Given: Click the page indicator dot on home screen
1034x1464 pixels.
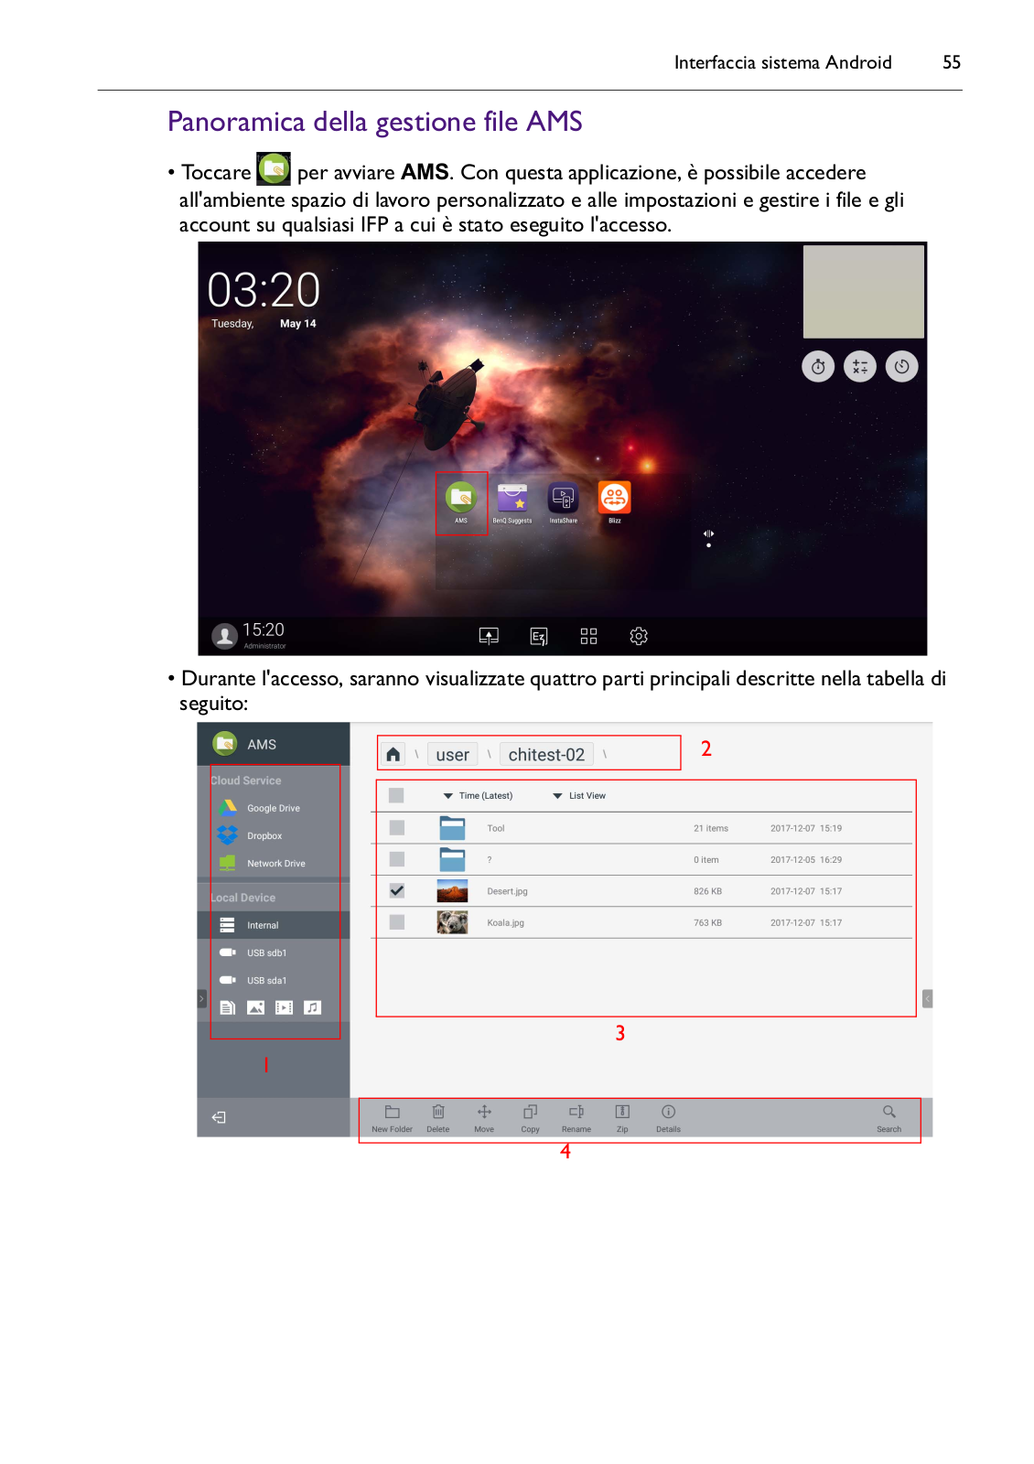Looking at the screenshot, I should click(x=708, y=545).
